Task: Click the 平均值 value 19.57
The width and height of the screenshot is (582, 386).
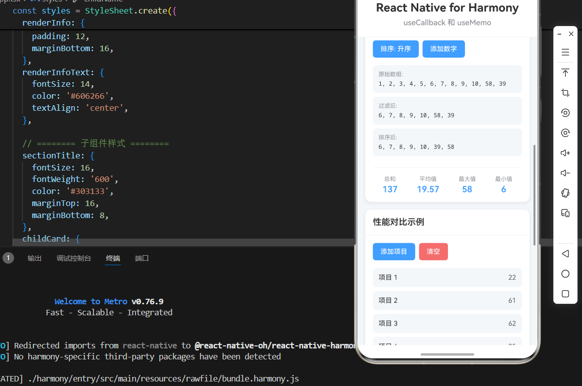Action: click(x=428, y=189)
